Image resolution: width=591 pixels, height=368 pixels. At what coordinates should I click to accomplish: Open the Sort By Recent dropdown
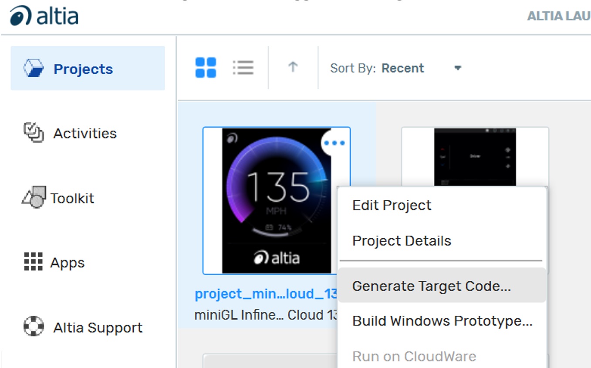coord(396,68)
